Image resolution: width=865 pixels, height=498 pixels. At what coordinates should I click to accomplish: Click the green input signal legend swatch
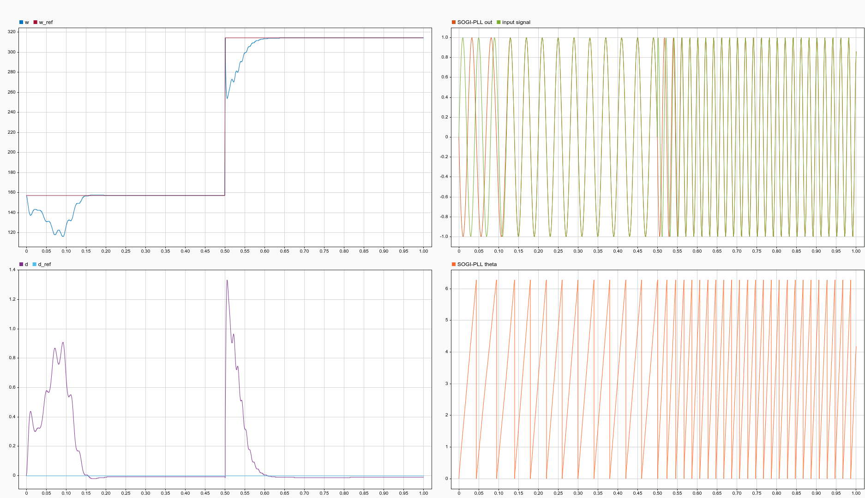[x=499, y=22]
